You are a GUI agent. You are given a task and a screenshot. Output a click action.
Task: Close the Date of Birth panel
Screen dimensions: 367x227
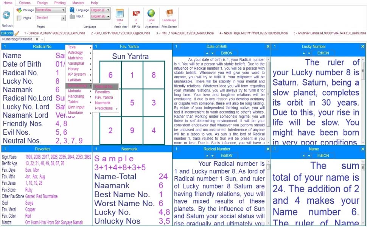[x=268, y=47]
